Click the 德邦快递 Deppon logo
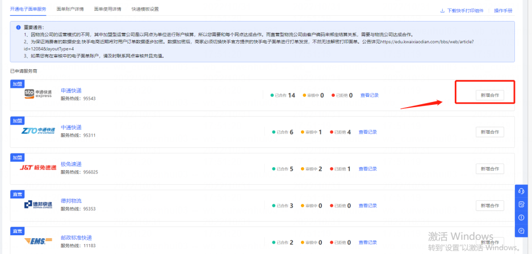 38,205
